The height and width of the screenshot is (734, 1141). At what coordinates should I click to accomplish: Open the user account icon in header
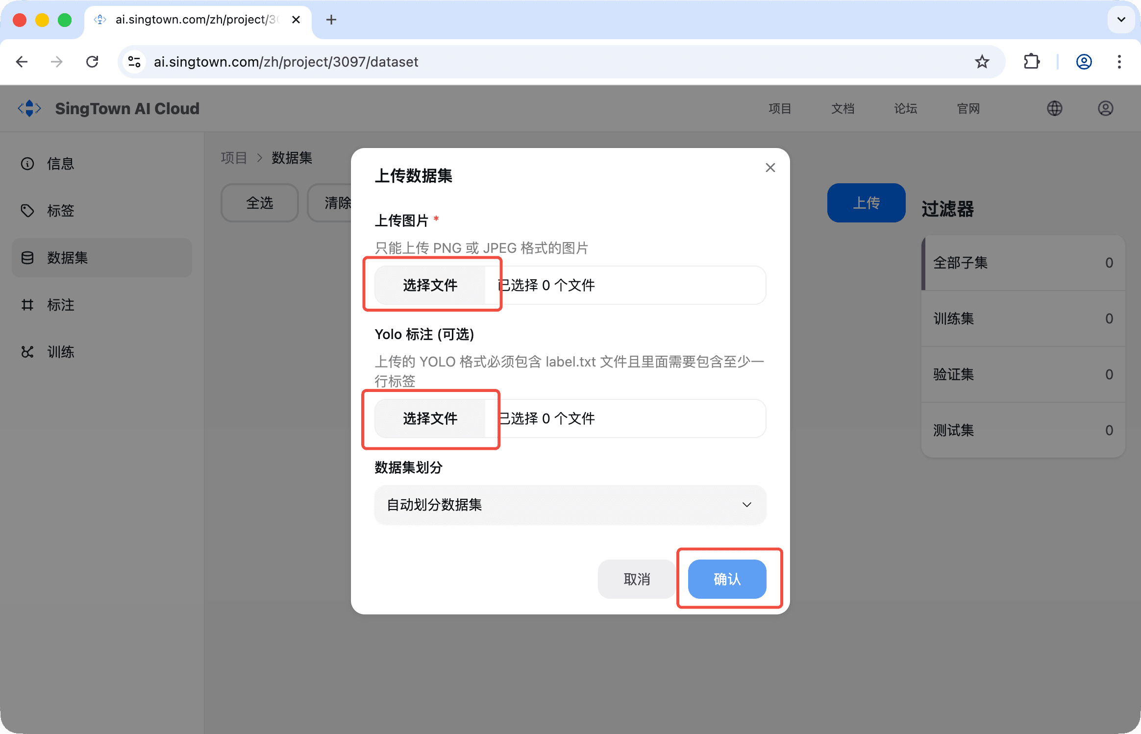(1105, 108)
